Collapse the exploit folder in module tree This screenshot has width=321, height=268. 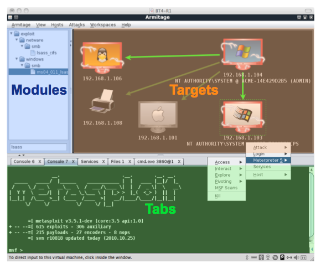click(x=11, y=33)
